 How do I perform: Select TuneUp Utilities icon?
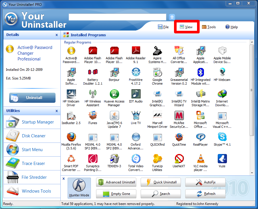point(157,159)
